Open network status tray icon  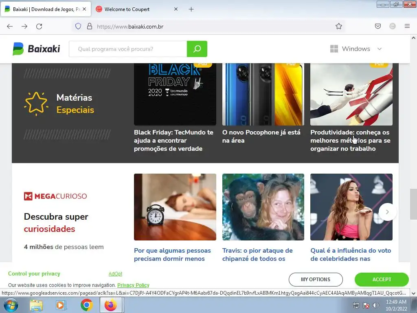click(x=356, y=305)
